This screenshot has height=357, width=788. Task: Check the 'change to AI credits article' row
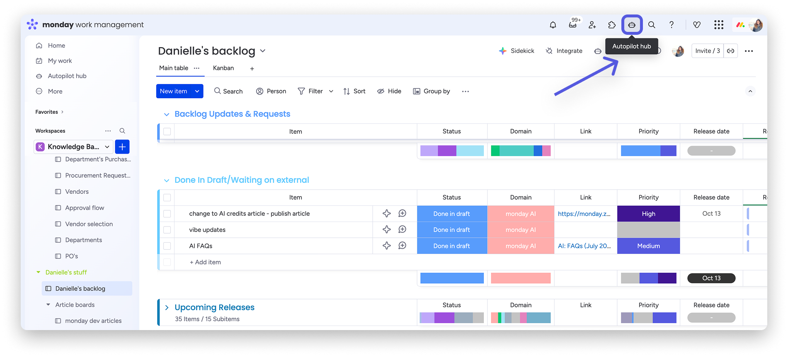pyautogui.click(x=167, y=214)
